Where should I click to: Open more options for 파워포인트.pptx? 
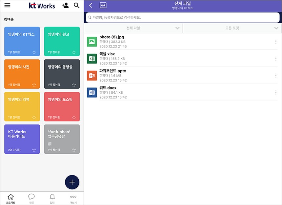coord(276,75)
